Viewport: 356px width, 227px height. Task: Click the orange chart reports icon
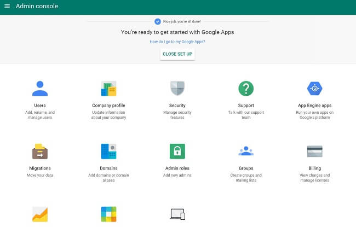pyautogui.click(x=40, y=214)
